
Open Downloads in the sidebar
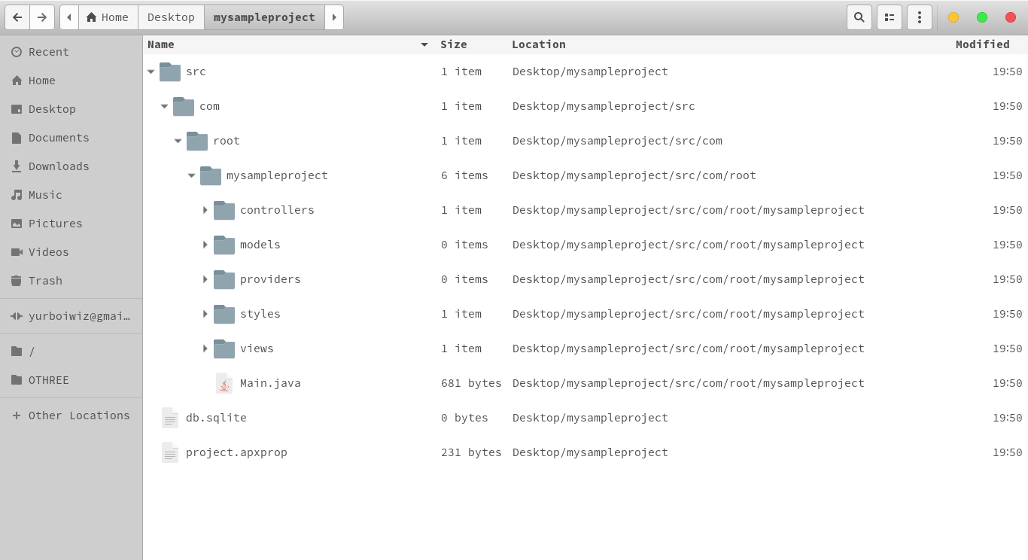tap(71, 166)
